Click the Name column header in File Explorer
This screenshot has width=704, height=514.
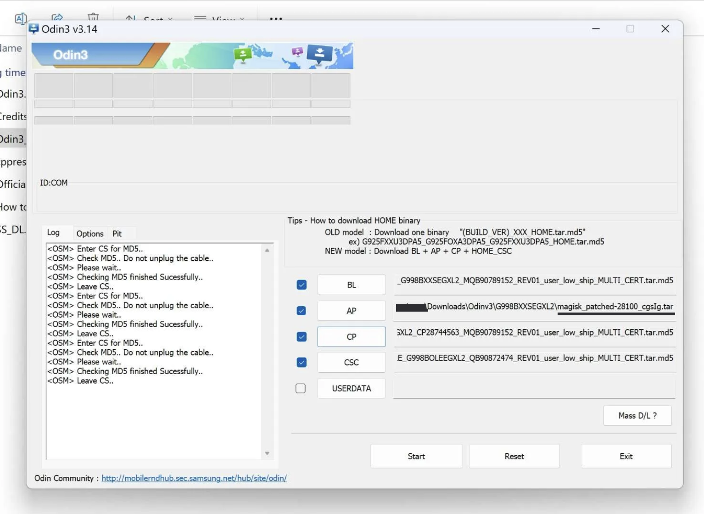pyautogui.click(x=11, y=48)
